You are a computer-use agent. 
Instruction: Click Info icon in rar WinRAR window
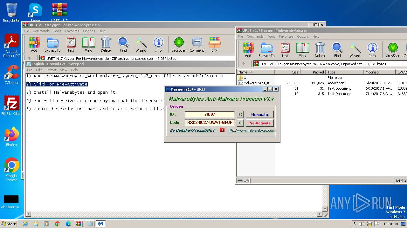click(x=372, y=50)
